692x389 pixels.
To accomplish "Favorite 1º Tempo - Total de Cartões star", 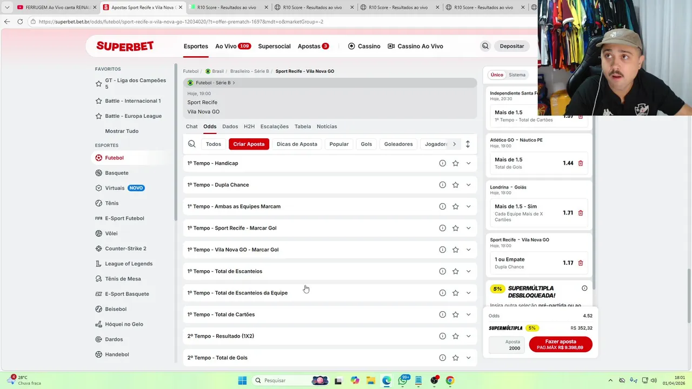I will 456,314.
